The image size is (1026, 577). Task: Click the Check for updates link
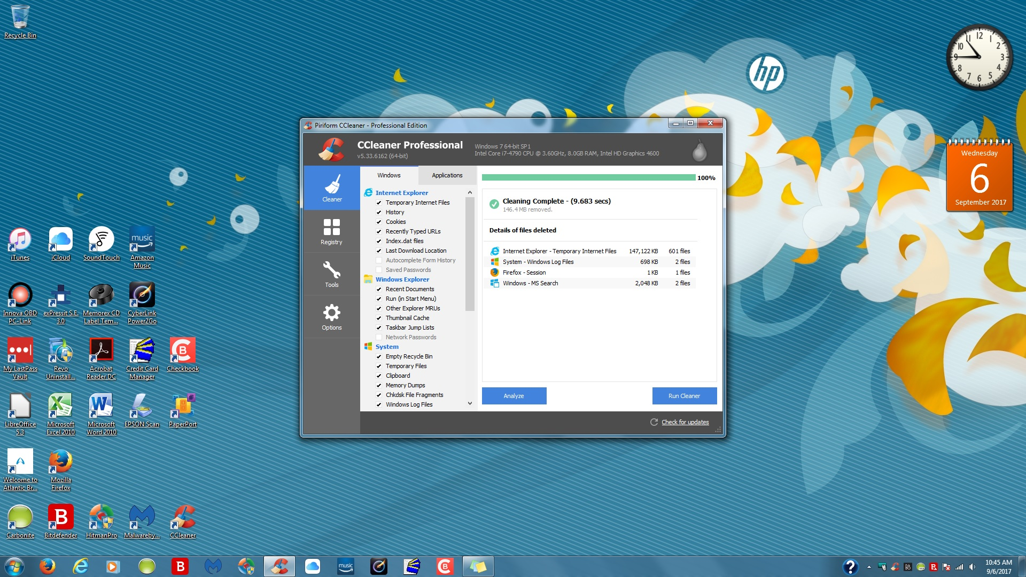point(685,422)
